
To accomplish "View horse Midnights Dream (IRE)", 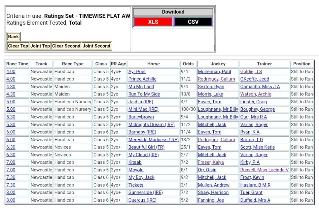I will coord(151,124).
